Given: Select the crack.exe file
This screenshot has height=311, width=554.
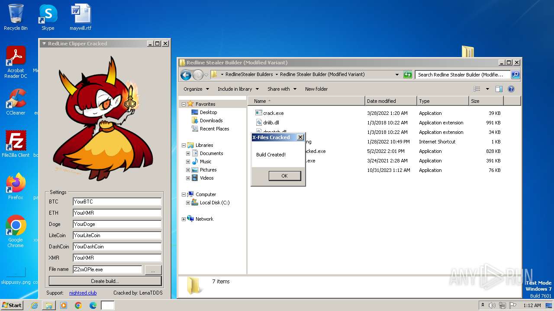Looking at the screenshot, I should coord(274,113).
